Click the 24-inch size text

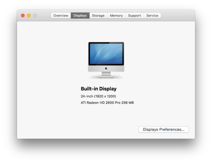coord(87,96)
